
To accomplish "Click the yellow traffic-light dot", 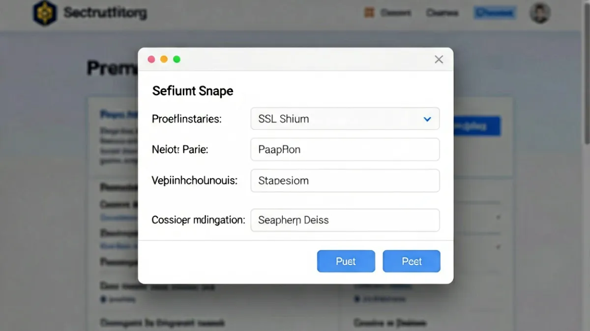I will 164,59.
